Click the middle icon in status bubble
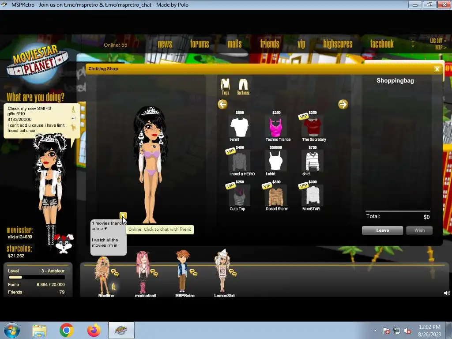This screenshot has height=339, width=452. tap(73, 118)
